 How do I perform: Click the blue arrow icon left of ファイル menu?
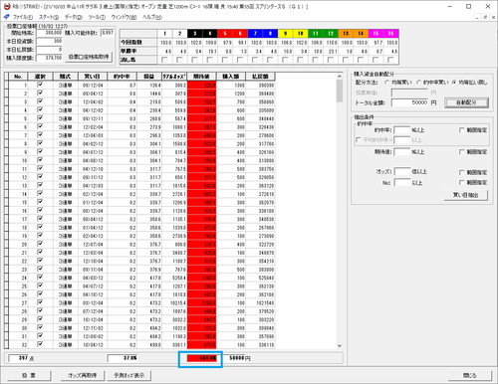click(x=7, y=17)
